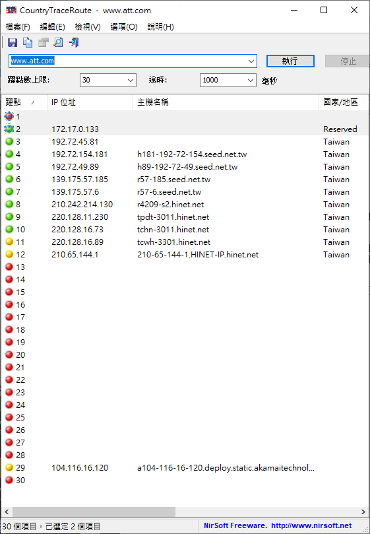Click the yellow icon for hop 11
Viewport: 370px width, 534px height.
pos(9,242)
